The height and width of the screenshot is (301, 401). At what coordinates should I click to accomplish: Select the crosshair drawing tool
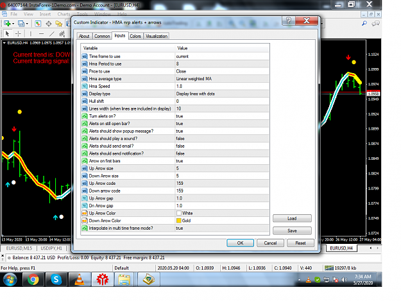18,33
